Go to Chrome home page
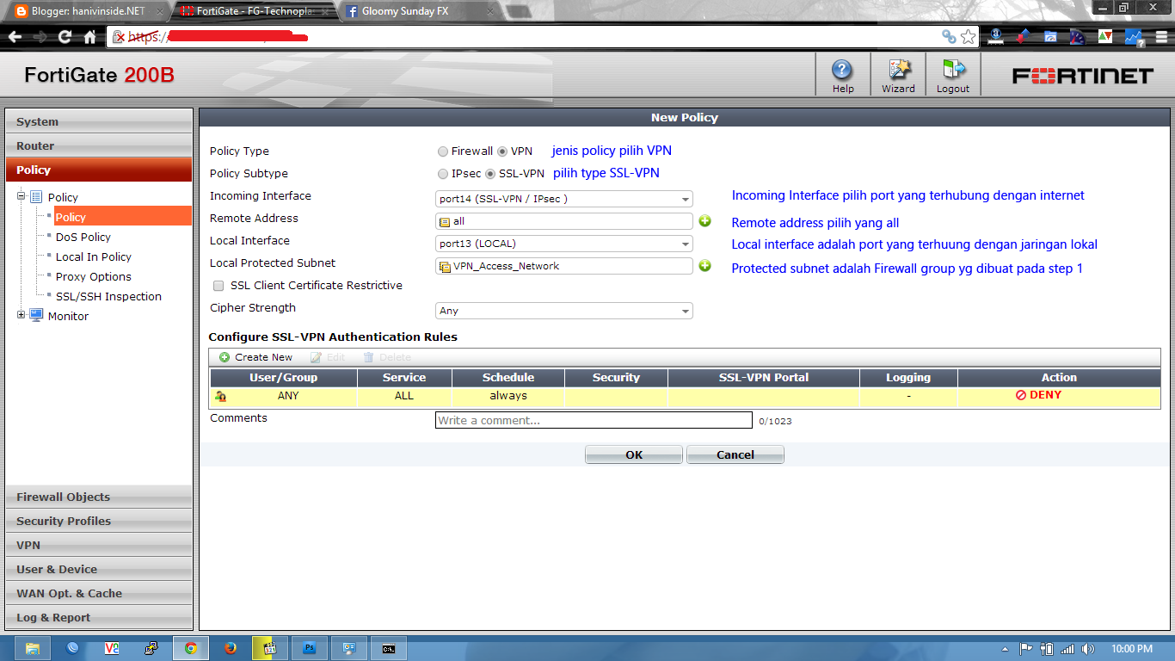The height and width of the screenshot is (661, 1175). click(89, 37)
